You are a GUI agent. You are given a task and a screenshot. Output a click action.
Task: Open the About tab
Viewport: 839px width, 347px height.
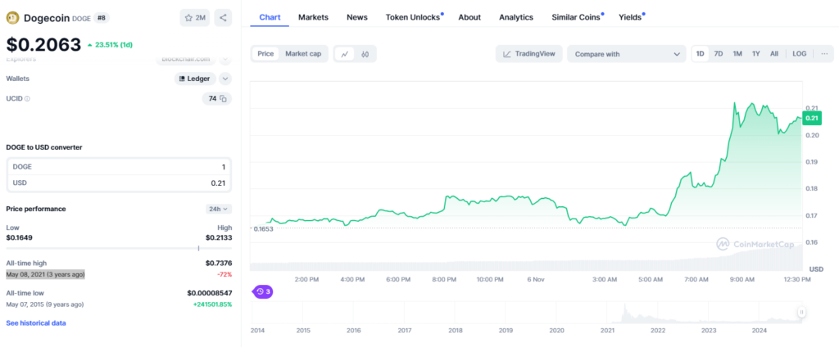[469, 17]
